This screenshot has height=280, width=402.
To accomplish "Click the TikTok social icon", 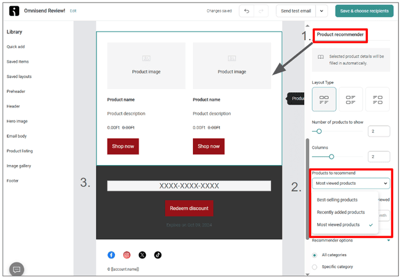I will coord(158,255).
